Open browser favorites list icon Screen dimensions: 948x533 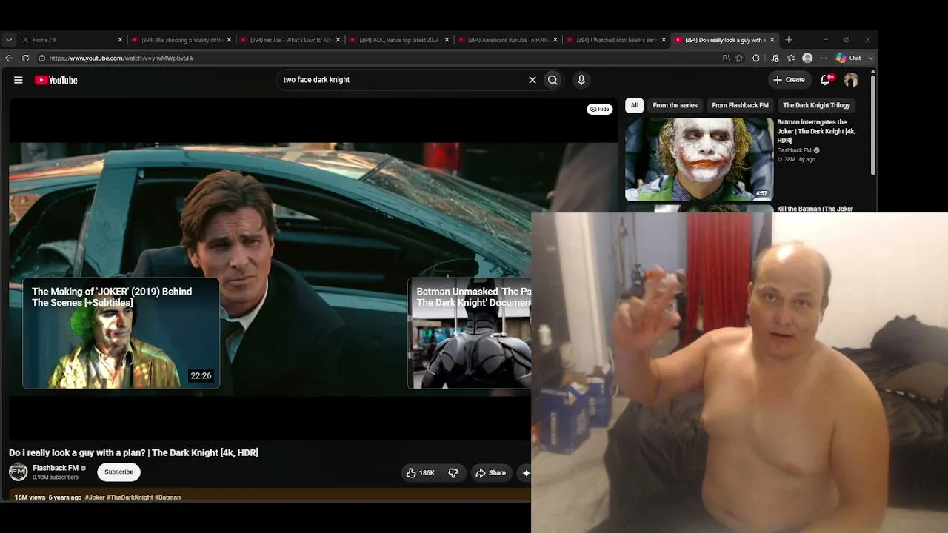click(791, 58)
